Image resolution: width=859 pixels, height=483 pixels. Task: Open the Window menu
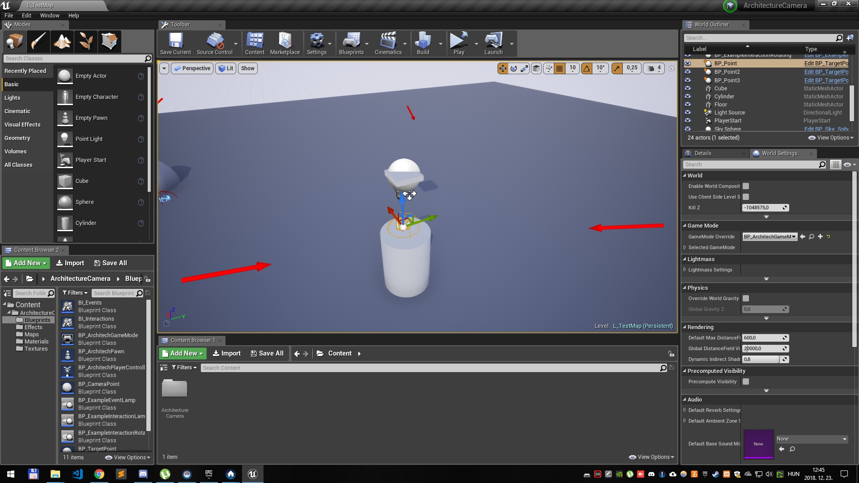pyautogui.click(x=50, y=15)
